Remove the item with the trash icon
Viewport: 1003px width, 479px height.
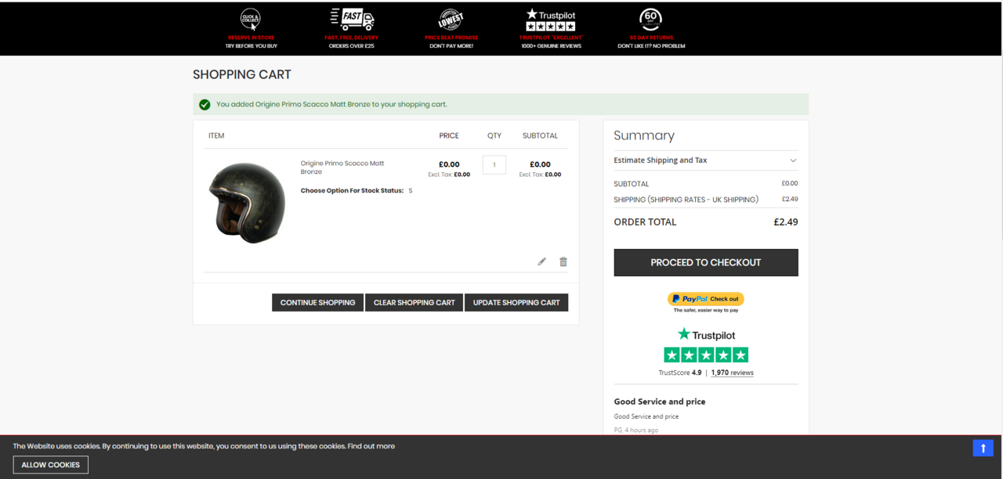tap(563, 261)
